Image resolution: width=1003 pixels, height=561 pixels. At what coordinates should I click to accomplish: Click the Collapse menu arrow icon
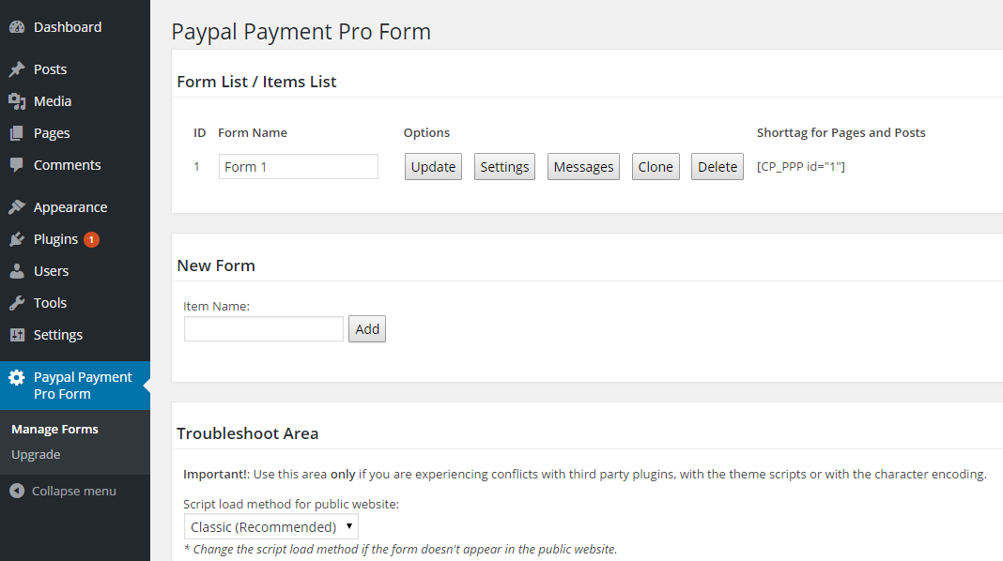pos(17,491)
